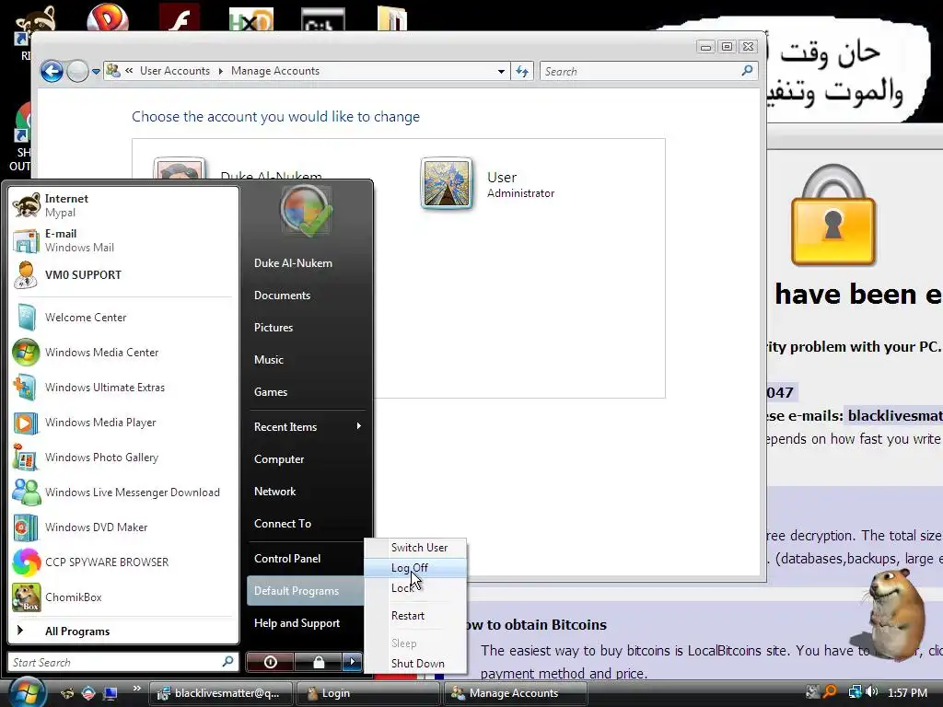
Task: Open Default Programs
Action: point(305,591)
